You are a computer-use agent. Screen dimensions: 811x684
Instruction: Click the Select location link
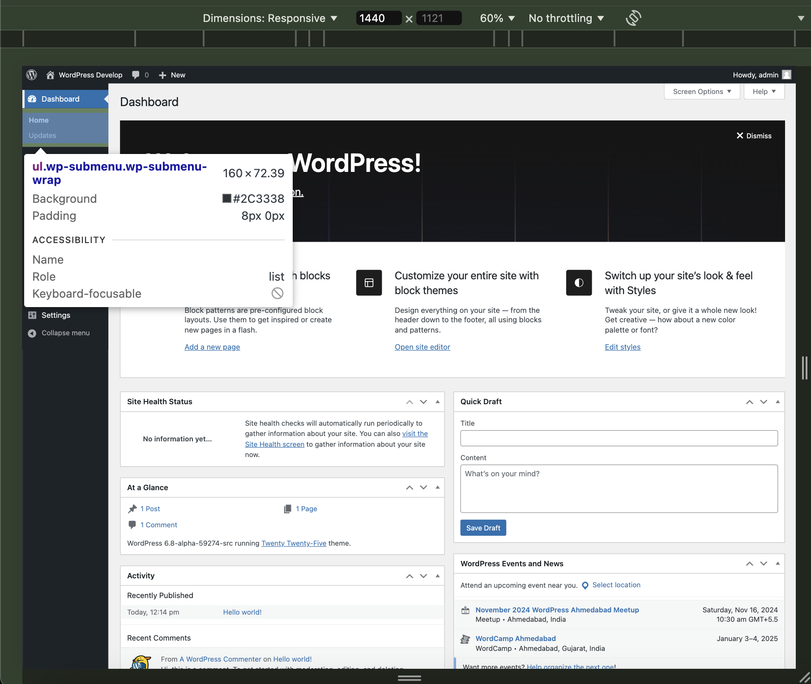click(616, 585)
